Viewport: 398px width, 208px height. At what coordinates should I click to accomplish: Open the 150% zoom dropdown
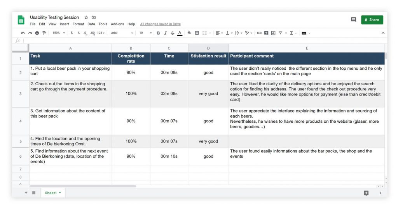tap(59, 33)
